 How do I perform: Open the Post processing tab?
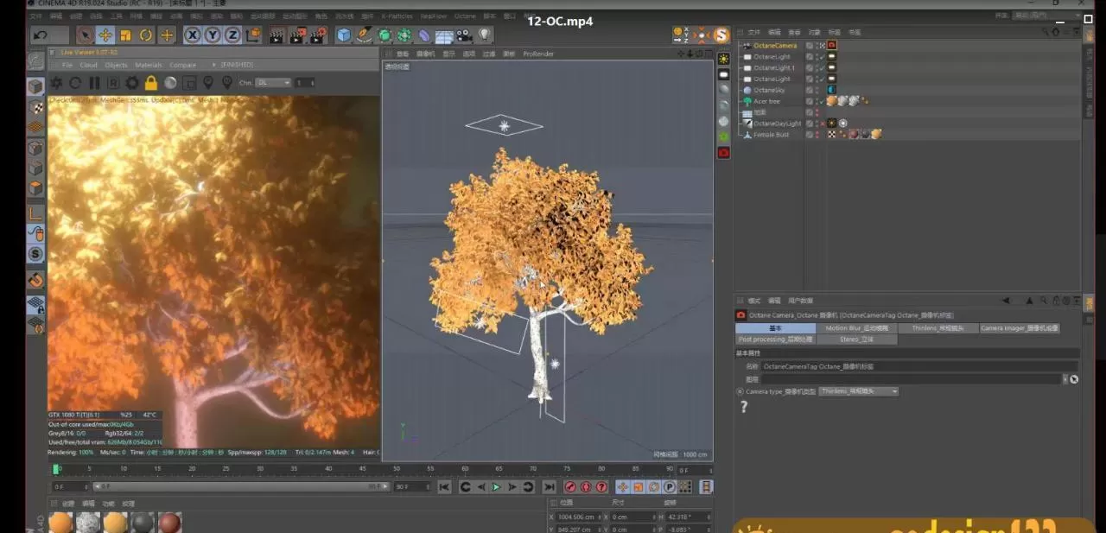pyautogui.click(x=774, y=339)
